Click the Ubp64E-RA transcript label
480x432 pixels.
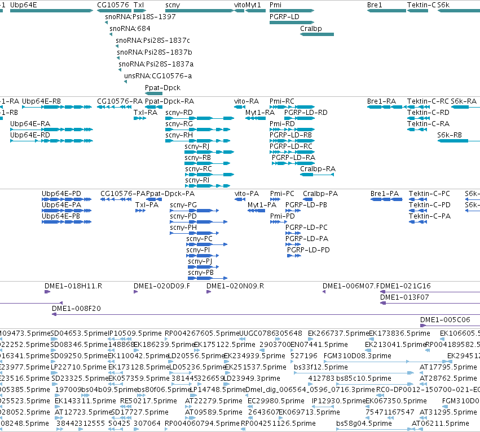click(30, 124)
